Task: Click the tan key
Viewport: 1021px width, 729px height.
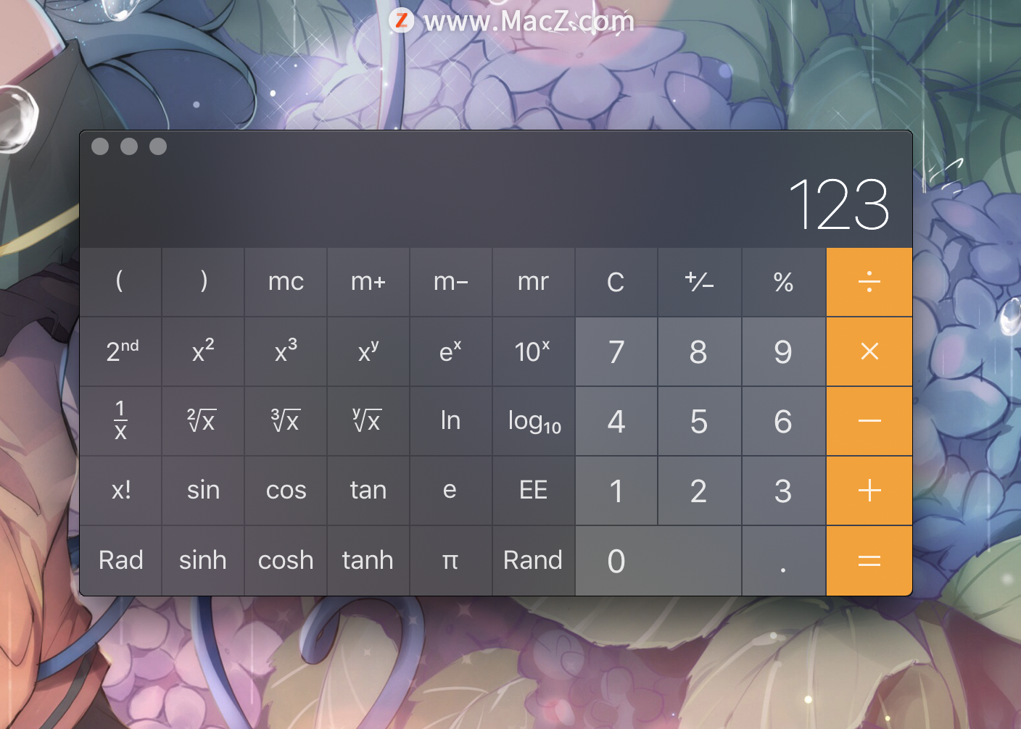Action: coord(368,491)
